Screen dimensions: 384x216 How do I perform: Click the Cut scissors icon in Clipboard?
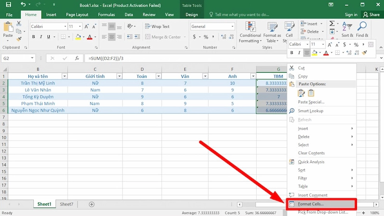point(19,24)
